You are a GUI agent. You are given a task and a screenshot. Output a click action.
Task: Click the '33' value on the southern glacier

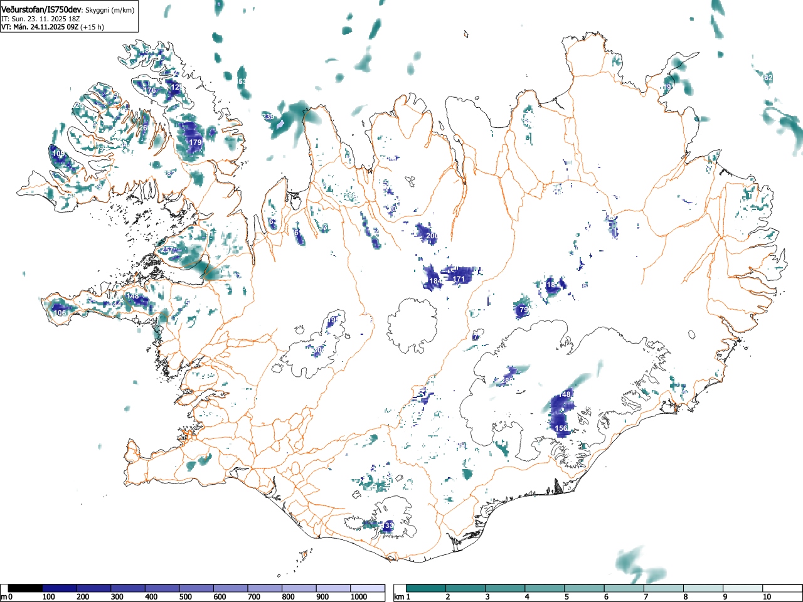[x=390, y=525]
